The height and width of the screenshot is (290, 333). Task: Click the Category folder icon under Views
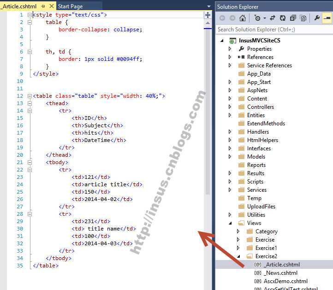click(x=250, y=231)
